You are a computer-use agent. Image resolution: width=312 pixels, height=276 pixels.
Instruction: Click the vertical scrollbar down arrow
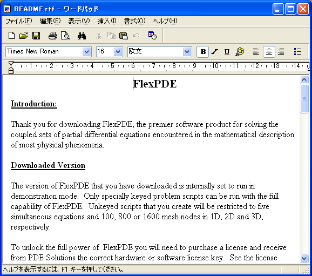click(304, 259)
